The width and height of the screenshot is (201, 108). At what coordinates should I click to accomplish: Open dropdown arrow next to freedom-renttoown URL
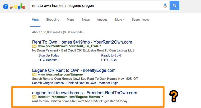(102, 97)
